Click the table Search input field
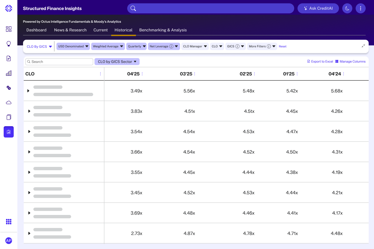 tap(59, 62)
